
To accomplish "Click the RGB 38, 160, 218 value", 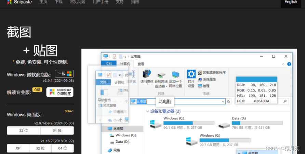I will click(x=263, y=85).
